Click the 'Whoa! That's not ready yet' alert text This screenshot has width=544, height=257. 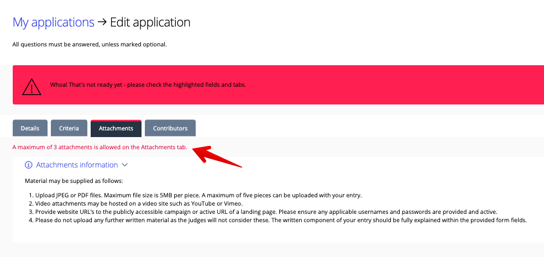coord(148,85)
